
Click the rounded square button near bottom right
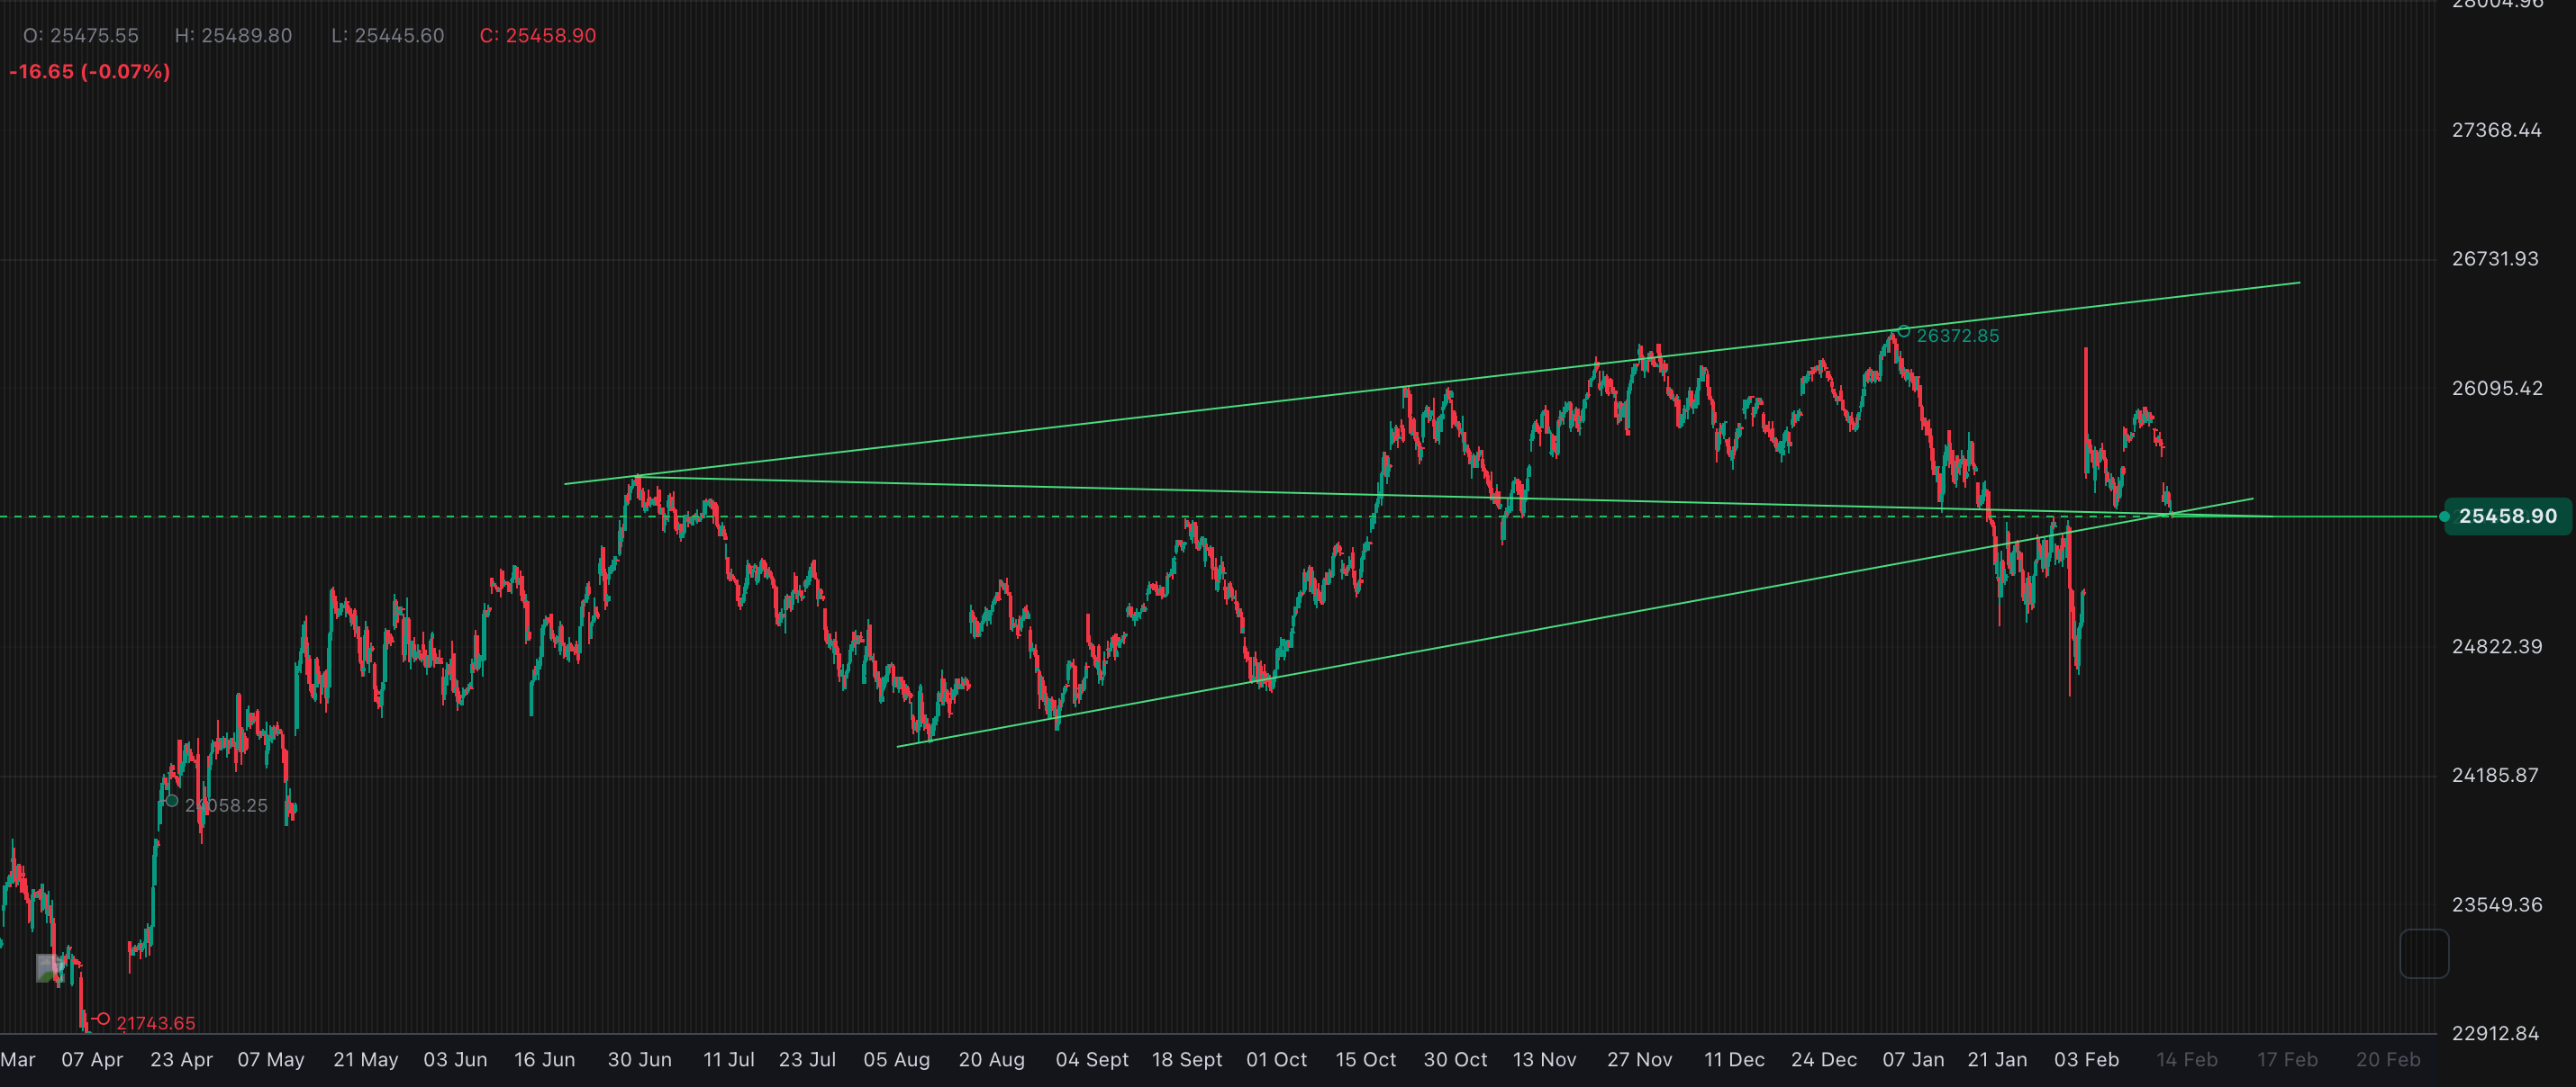[x=2423, y=952]
